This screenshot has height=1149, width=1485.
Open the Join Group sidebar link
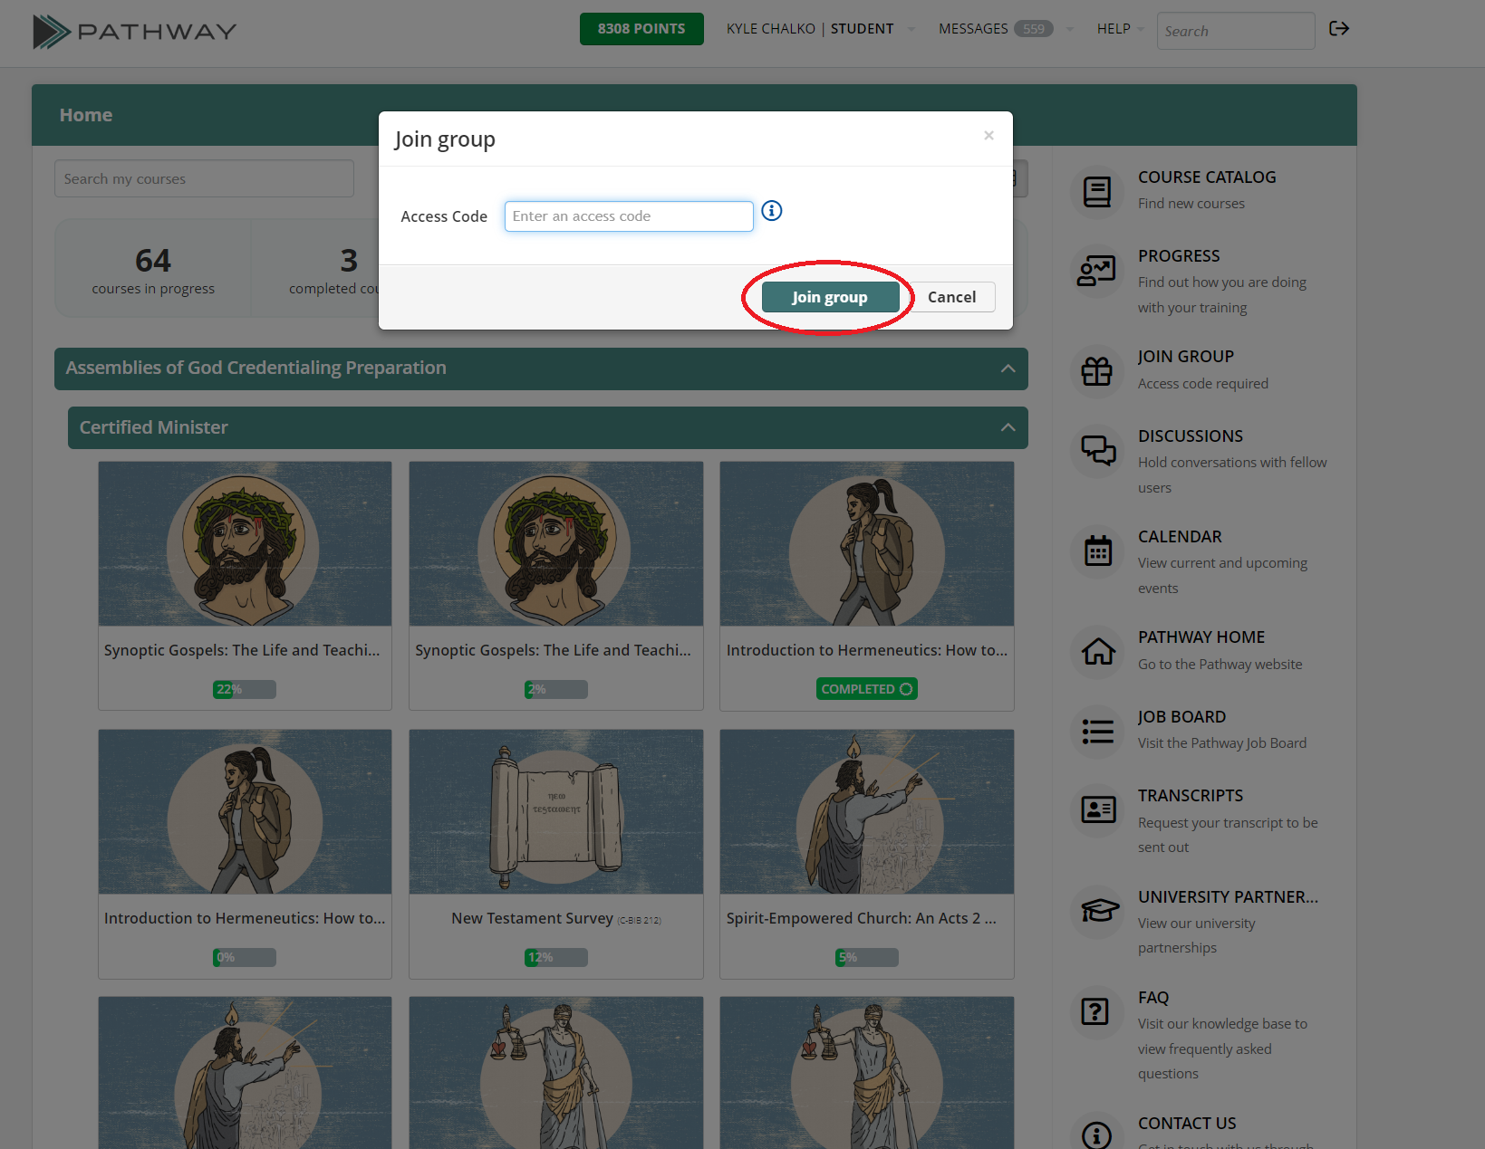[x=1186, y=357]
